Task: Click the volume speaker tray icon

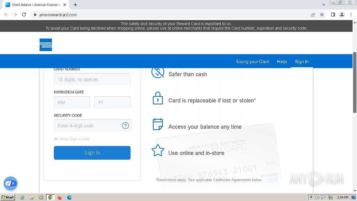Action: [317, 197]
